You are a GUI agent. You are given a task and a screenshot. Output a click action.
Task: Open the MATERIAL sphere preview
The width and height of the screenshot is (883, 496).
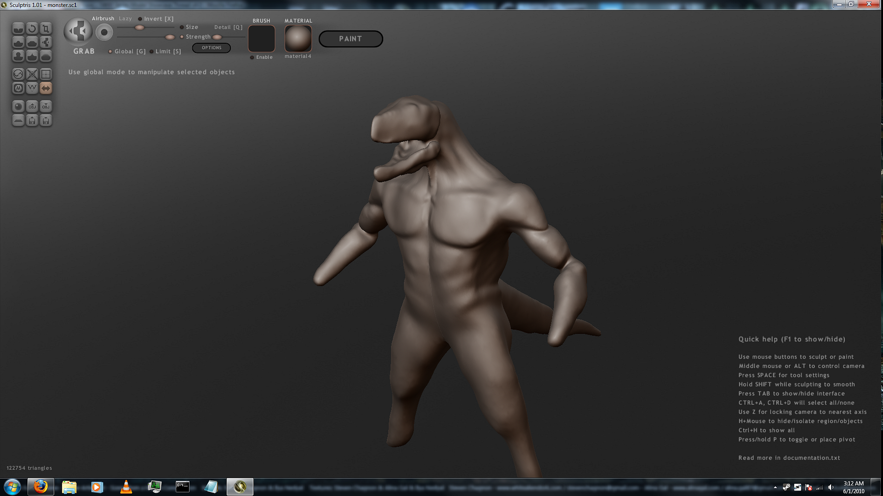298,38
